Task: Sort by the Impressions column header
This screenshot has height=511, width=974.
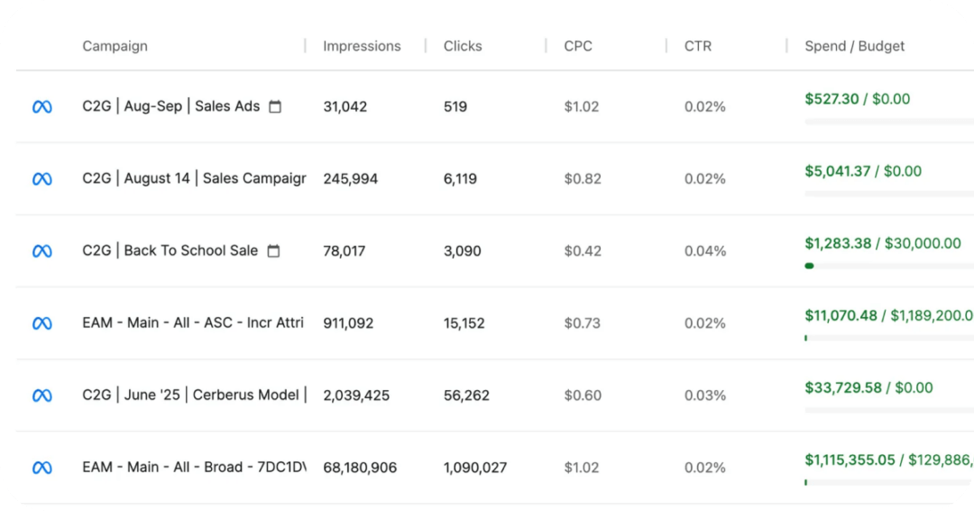Action: (362, 46)
